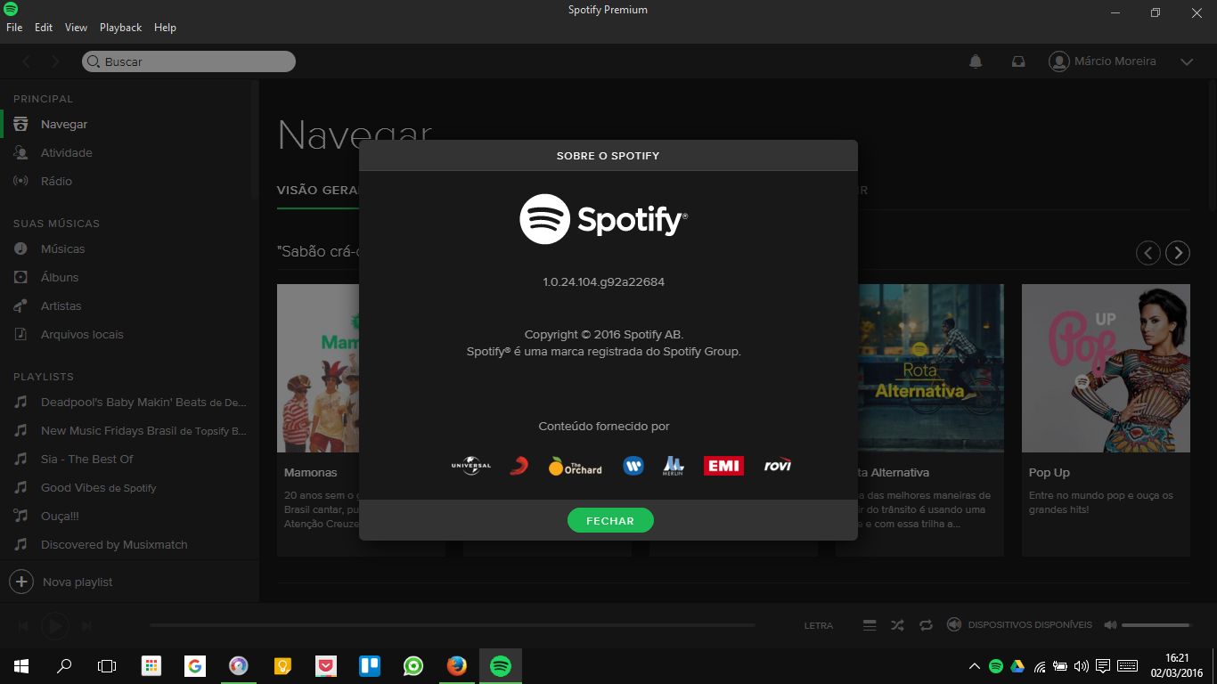Skip to the previous track
This screenshot has width=1217, height=684.
pyautogui.click(x=24, y=626)
